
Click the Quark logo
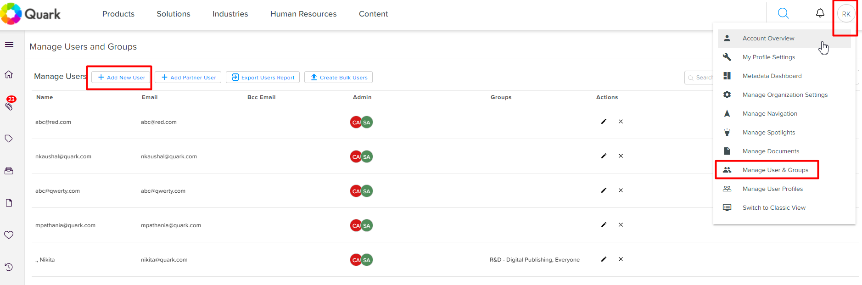point(31,14)
